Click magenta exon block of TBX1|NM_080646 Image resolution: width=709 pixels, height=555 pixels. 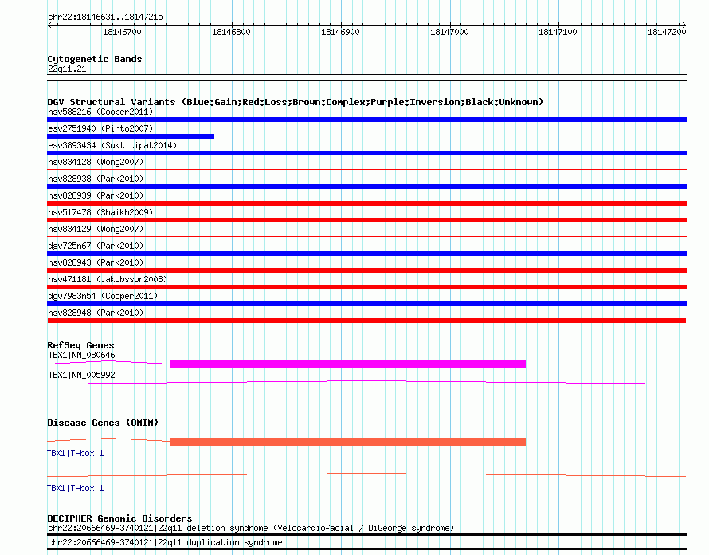click(x=347, y=364)
